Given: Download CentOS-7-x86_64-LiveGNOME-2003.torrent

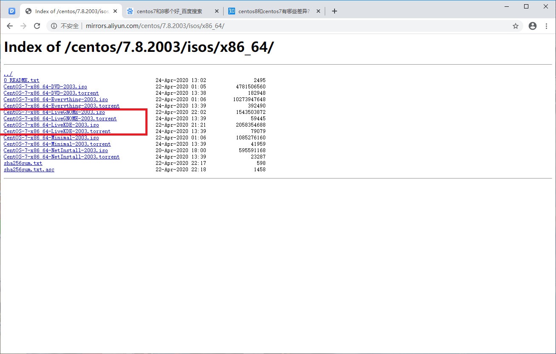Looking at the screenshot, I should pyautogui.click(x=60, y=119).
